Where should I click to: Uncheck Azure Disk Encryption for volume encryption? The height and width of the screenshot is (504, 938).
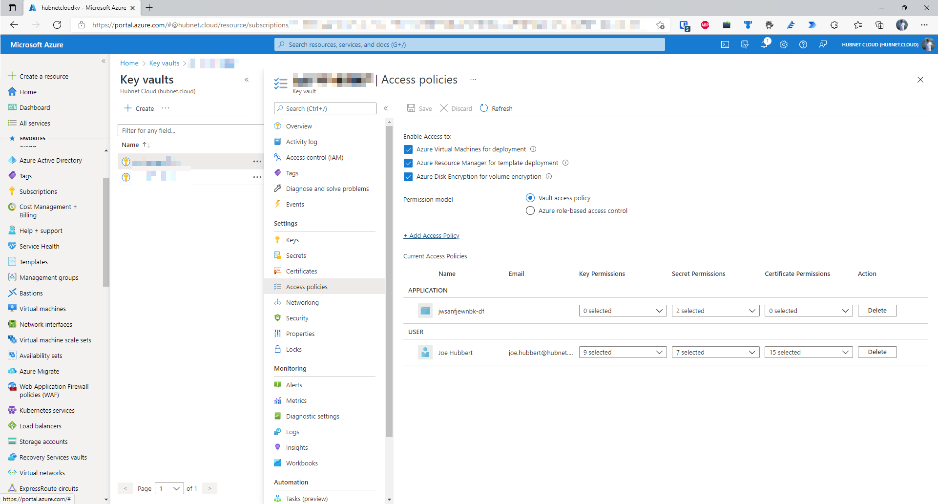(x=408, y=177)
